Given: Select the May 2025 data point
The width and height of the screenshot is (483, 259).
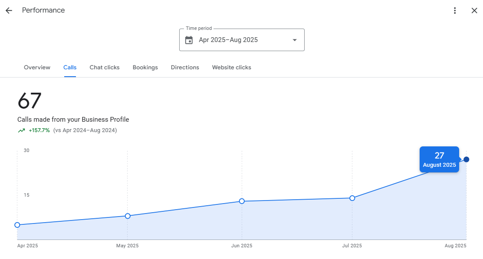Looking at the screenshot, I should (x=128, y=216).
